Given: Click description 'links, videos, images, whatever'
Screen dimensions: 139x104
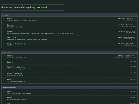Looking at the screenshot, I should 18,69.
